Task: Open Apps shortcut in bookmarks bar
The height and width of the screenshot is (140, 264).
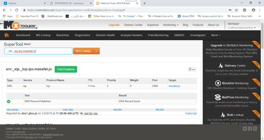Action: [8, 16]
